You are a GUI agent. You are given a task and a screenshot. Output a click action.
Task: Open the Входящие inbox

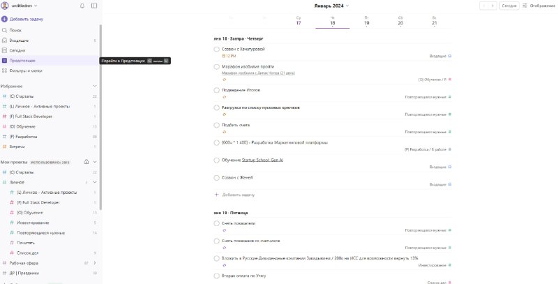[x=18, y=40]
